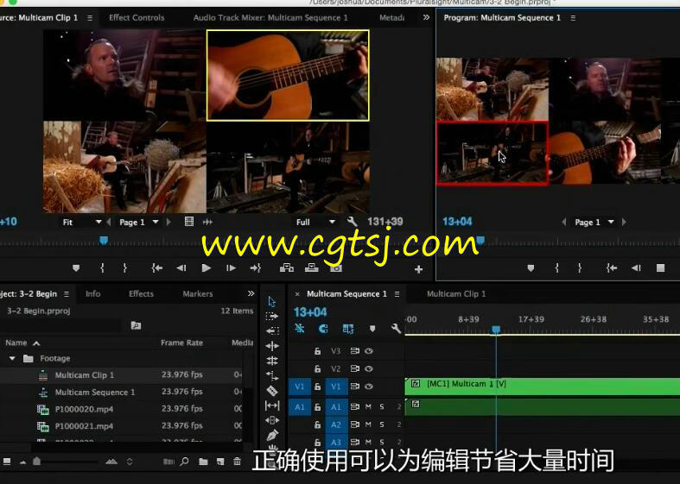The image size is (680, 484).
Task: Click Drag Audio Only waveform icon
Action: point(207,222)
